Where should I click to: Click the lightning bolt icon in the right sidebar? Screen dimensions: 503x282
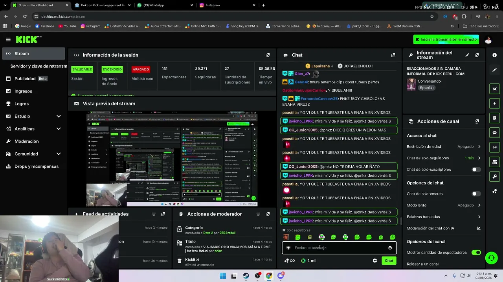click(x=494, y=103)
